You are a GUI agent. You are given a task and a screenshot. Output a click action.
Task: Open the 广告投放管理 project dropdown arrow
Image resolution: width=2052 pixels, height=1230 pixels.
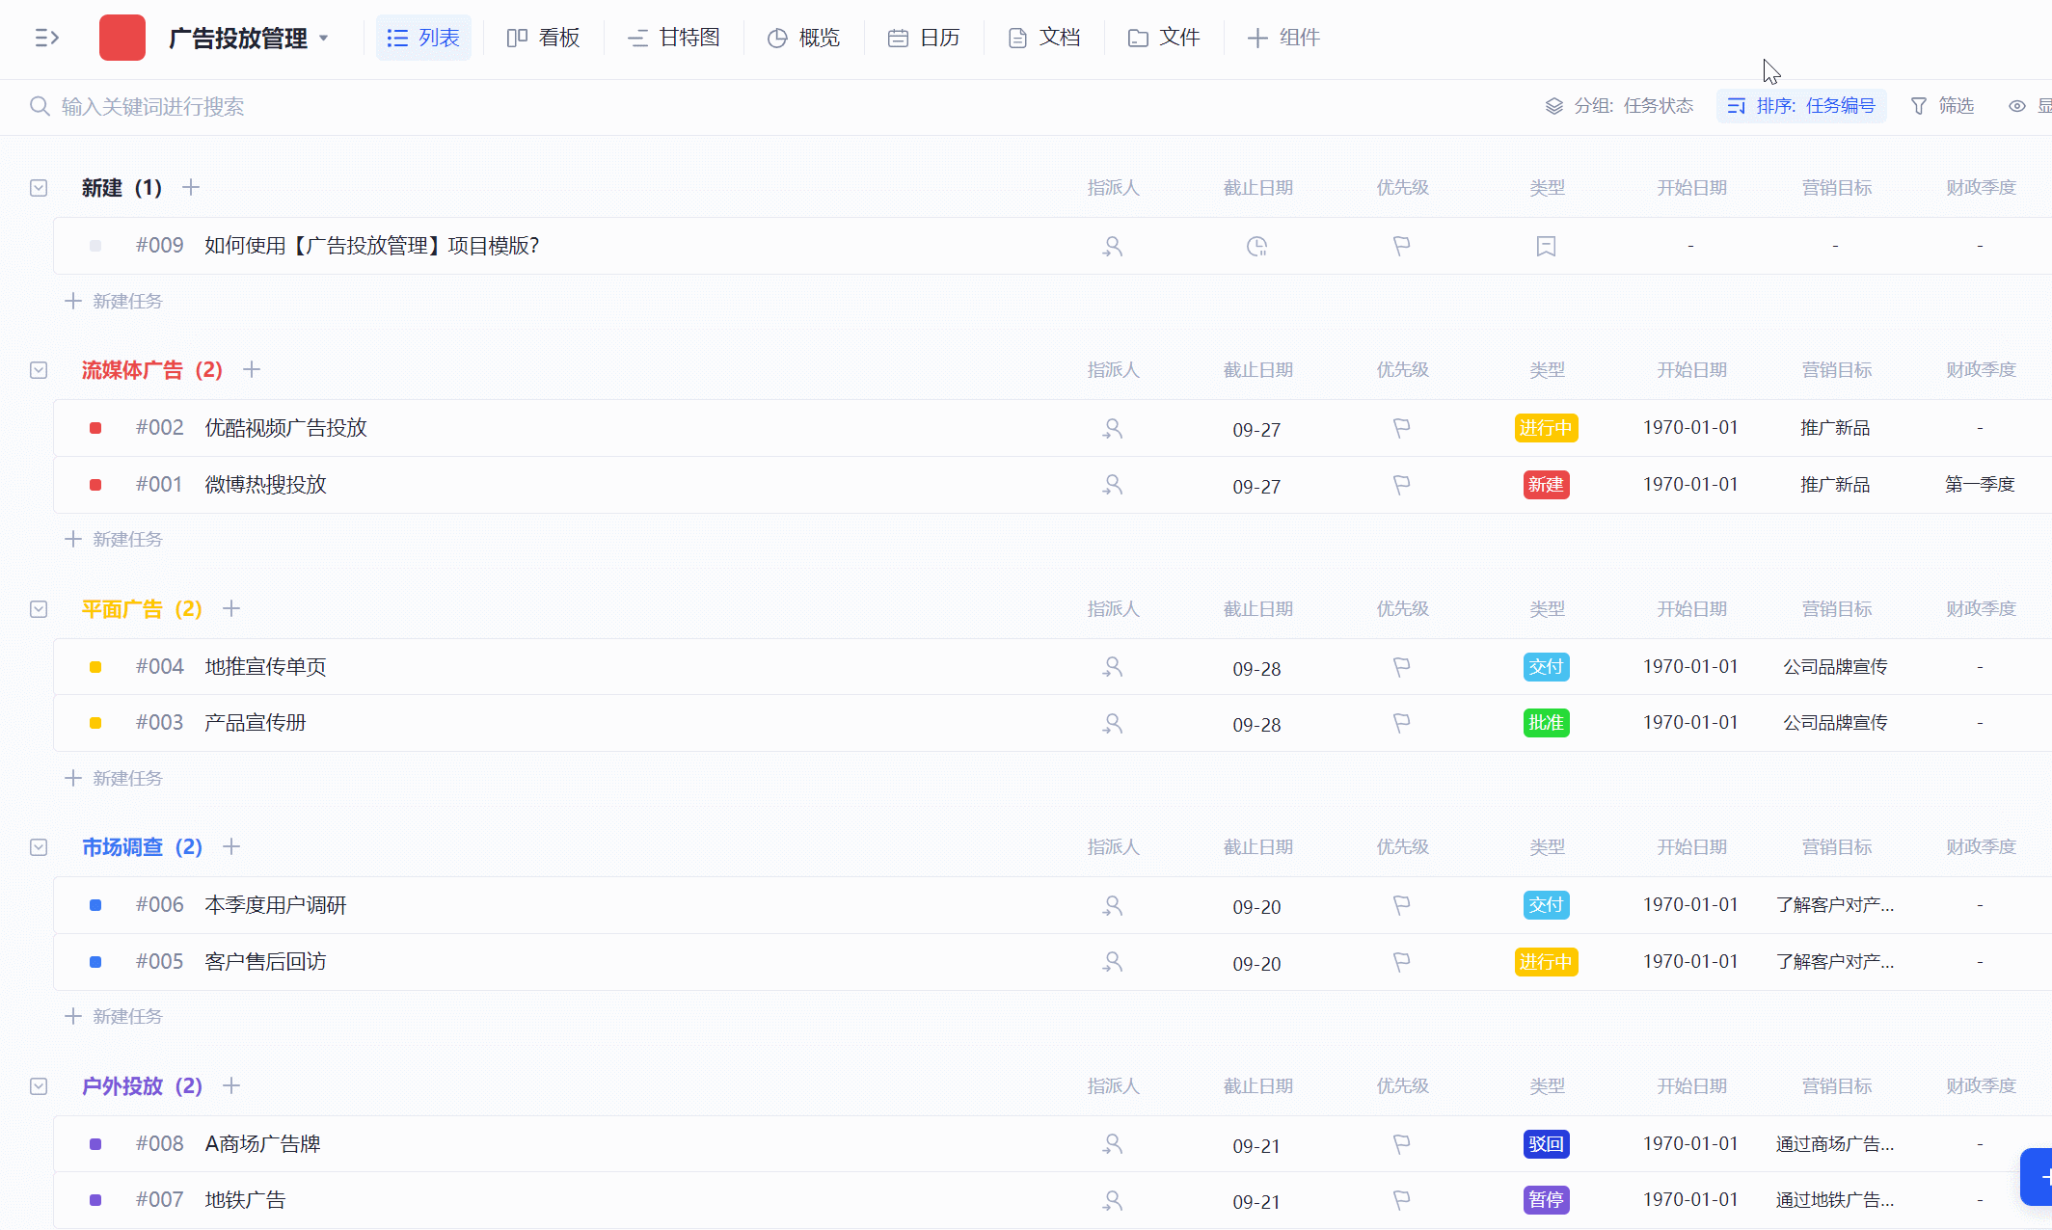[324, 39]
